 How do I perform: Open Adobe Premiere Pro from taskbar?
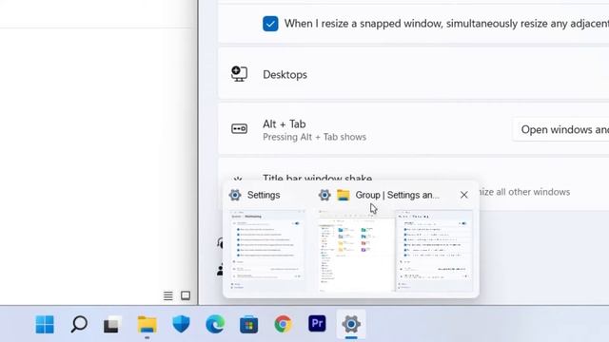[x=317, y=323]
